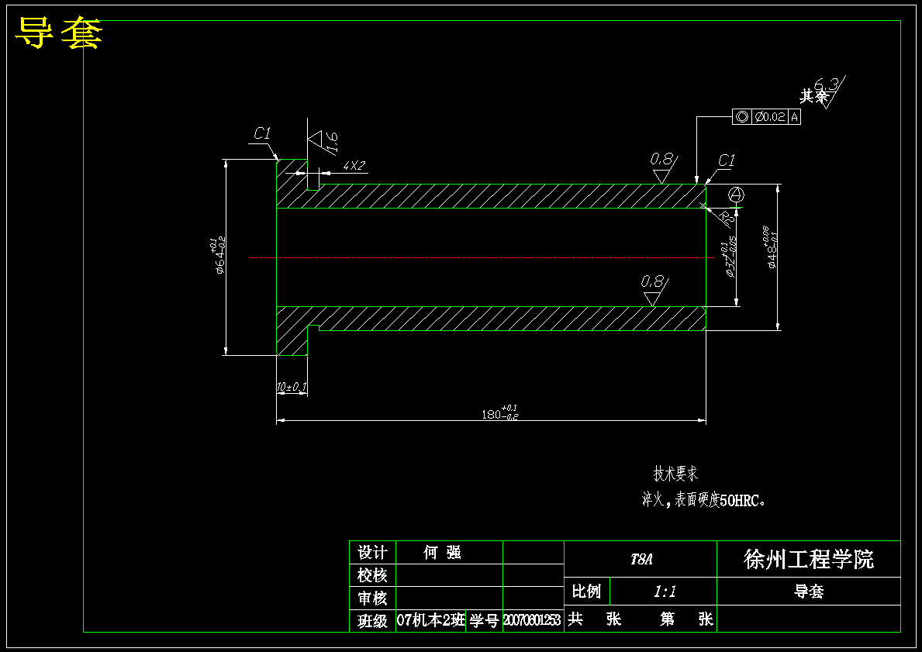Screen dimensions: 922x652
Task: Select the circled datum A marker
Action: pyautogui.click(x=737, y=195)
